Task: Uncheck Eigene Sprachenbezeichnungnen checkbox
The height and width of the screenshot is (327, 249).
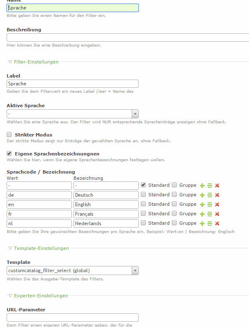Action: tap(9, 153)
